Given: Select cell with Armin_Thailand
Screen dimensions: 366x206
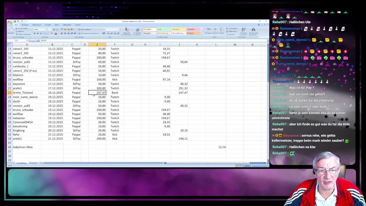Looking at the screenshot, I should click(27, 93).
